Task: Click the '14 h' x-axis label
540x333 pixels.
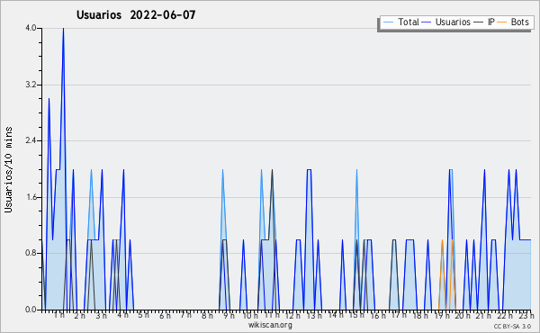Action: coord(336,315)
